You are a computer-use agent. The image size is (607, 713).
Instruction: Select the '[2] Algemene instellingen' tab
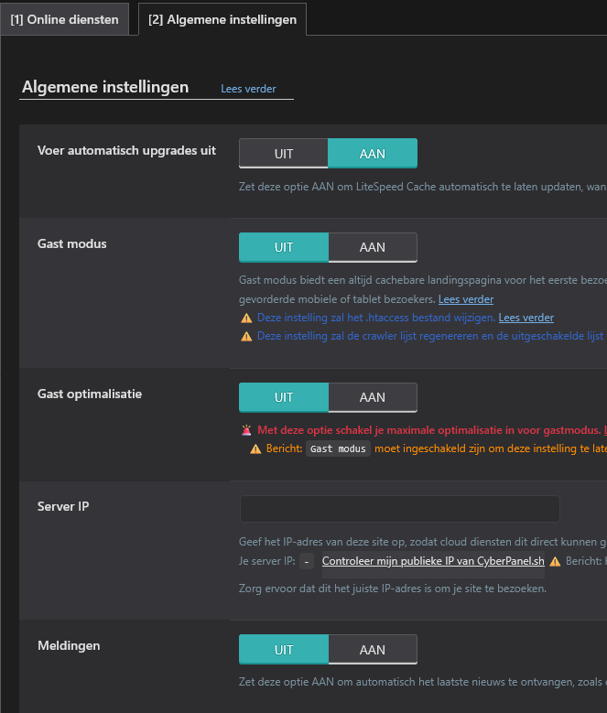click(x=222, y=19)
